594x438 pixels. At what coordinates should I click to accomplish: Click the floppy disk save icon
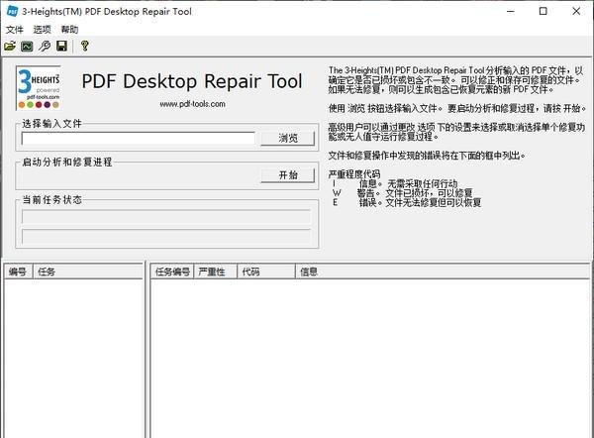coord(61,47)
